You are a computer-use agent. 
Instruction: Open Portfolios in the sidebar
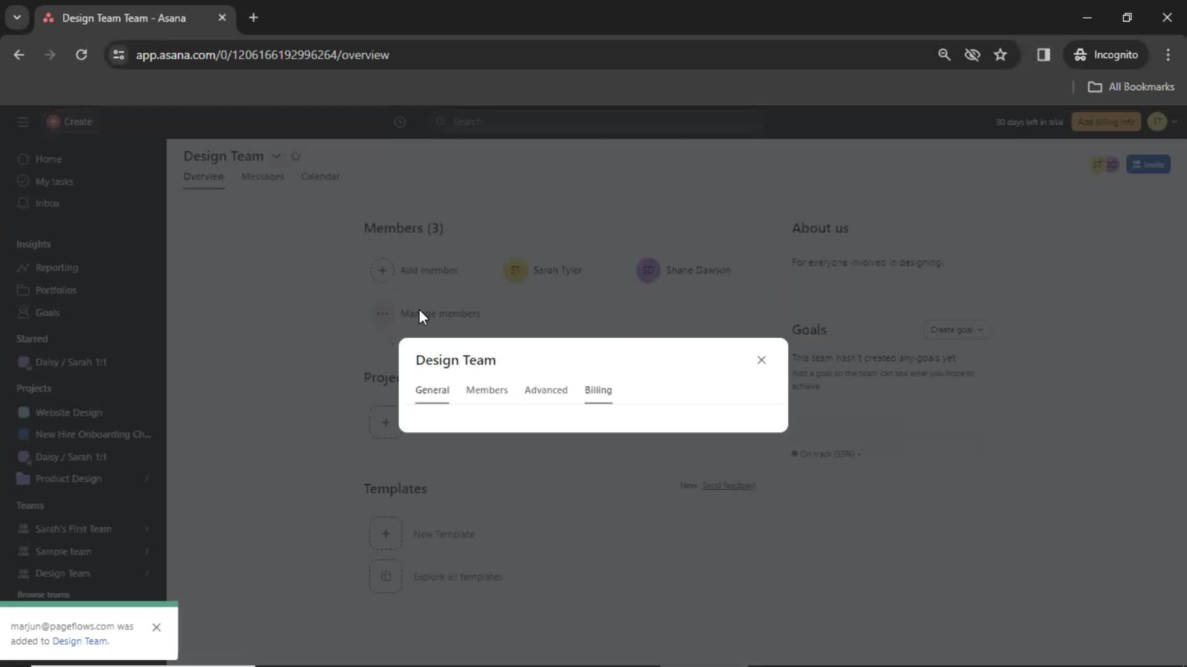pos(54,289)
